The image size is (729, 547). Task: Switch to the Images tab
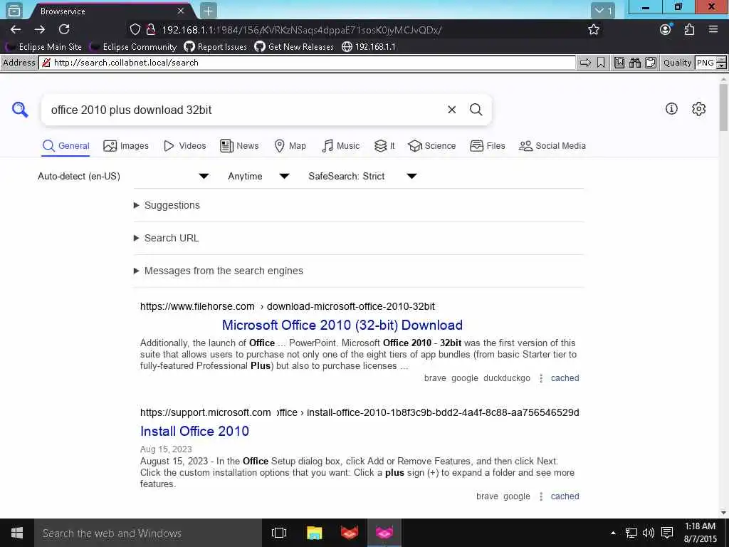pos(126,146)
